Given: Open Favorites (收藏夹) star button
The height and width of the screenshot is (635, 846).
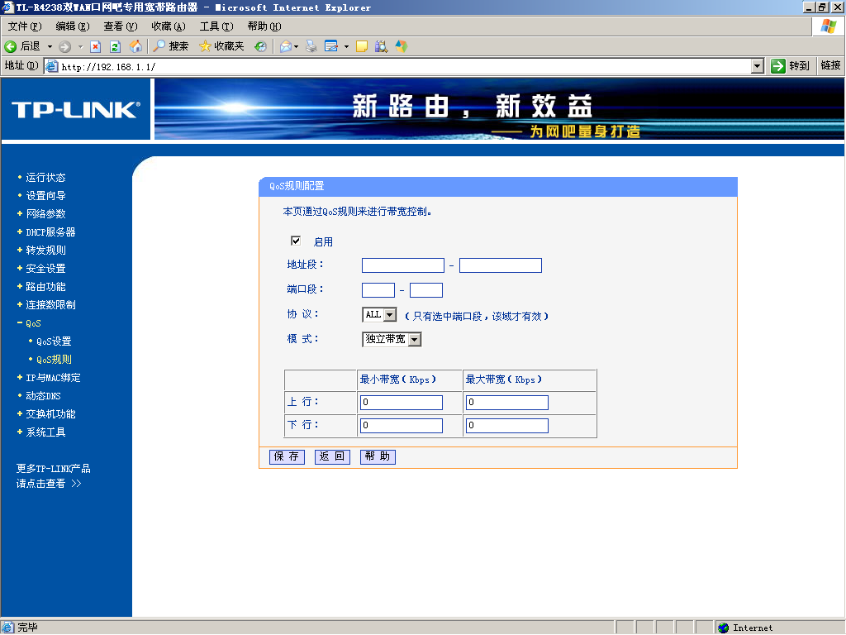Looking at the screenshot, I should [221, 46].
